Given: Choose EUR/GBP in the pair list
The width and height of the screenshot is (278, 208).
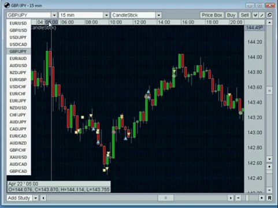Looking at the screenshot, I should click(x=18, y=80).
